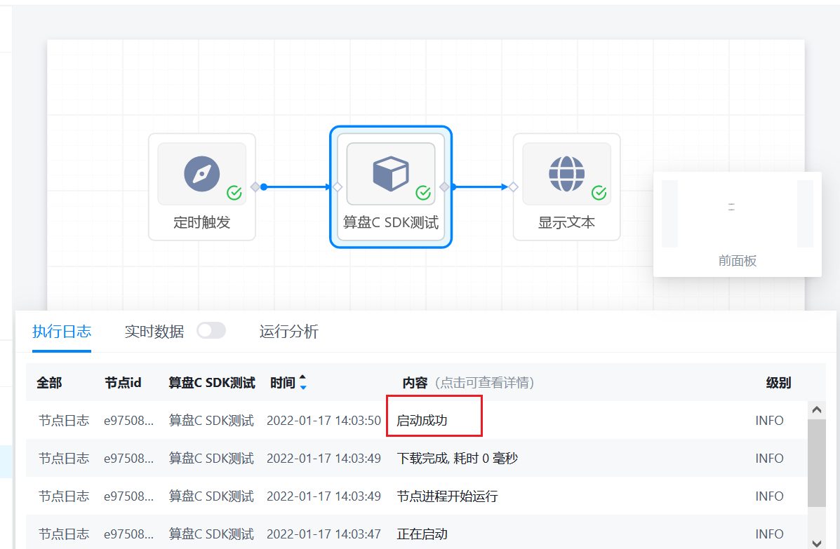Click green checkmark on 算盘C SDK测试 node
Screen dimensions: 840x549
click(423, 193)
